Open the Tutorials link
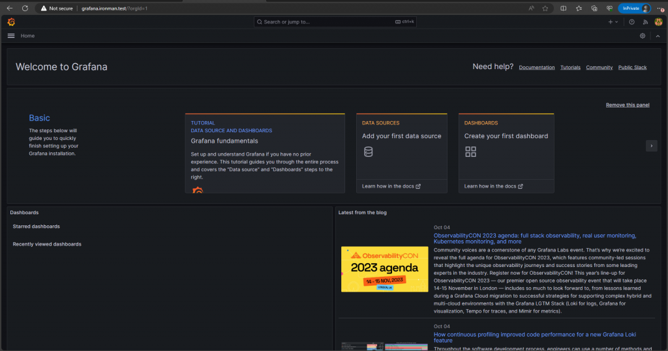Screen dimensions: 668x351 (x=570, y=67)
